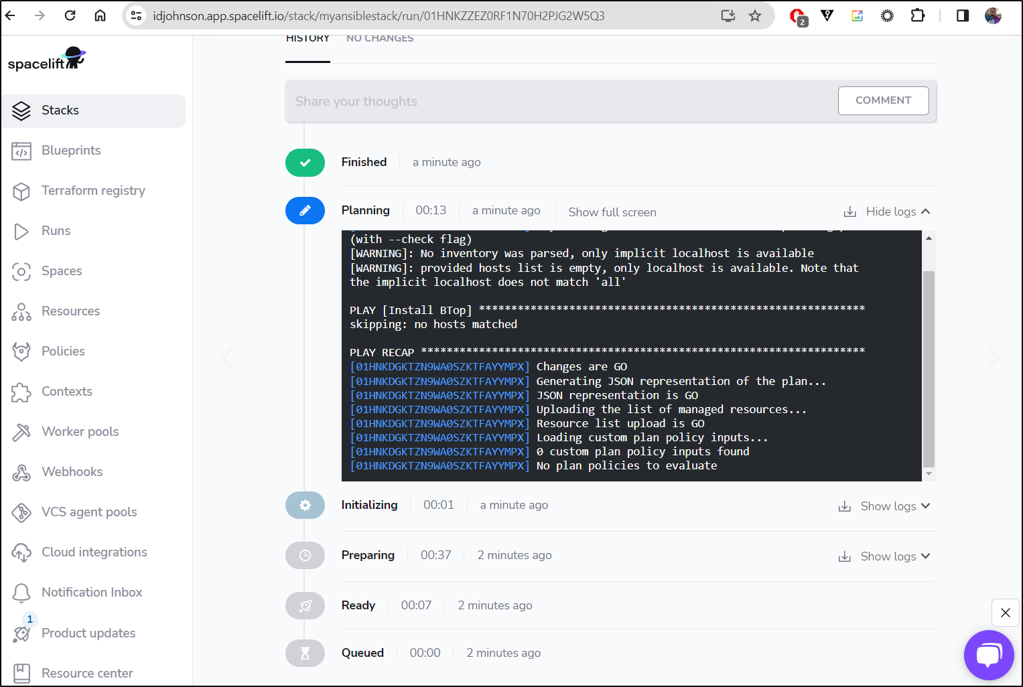Focus the Share your thoughts field
The width and height of the screenshot is (1023, 687).
click(x=561, y=101)
